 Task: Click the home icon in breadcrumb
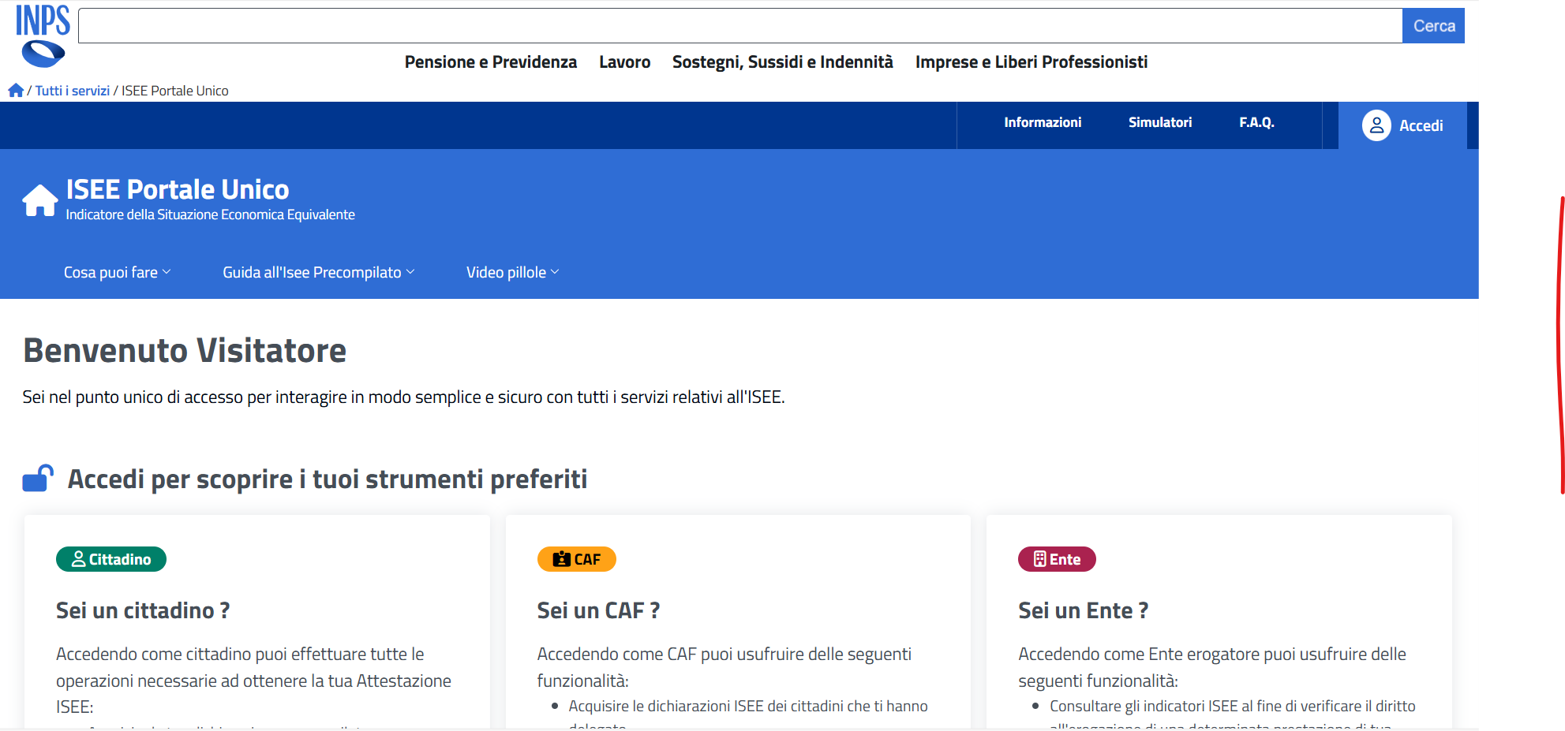[x=15, y=91]
